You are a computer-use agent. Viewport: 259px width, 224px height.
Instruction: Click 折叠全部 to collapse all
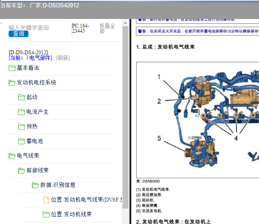tap(107, 28)
